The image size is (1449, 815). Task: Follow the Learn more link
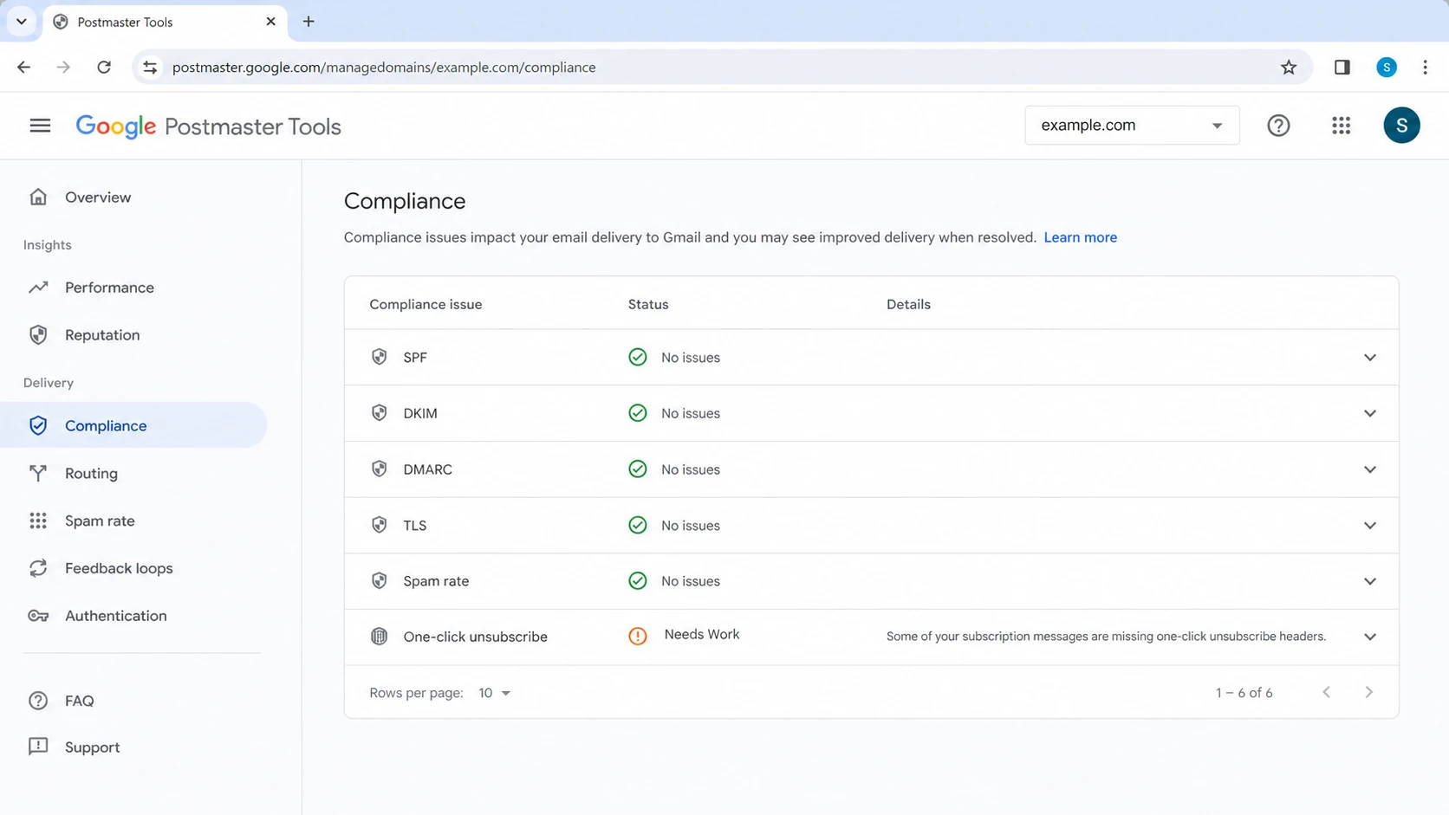(x=1080, y=237)
